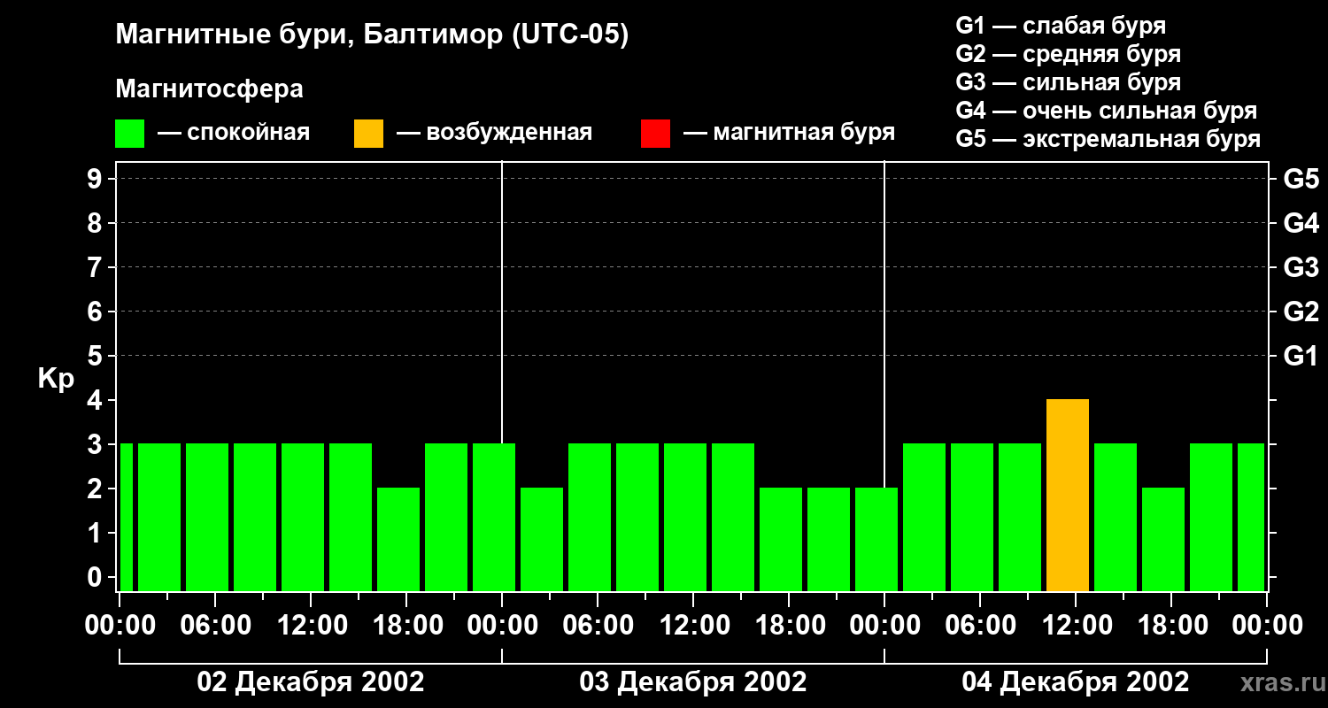1328x708 pixels.
Task: Select the '4' value on the Kp axis
Action: click(97, 400)
